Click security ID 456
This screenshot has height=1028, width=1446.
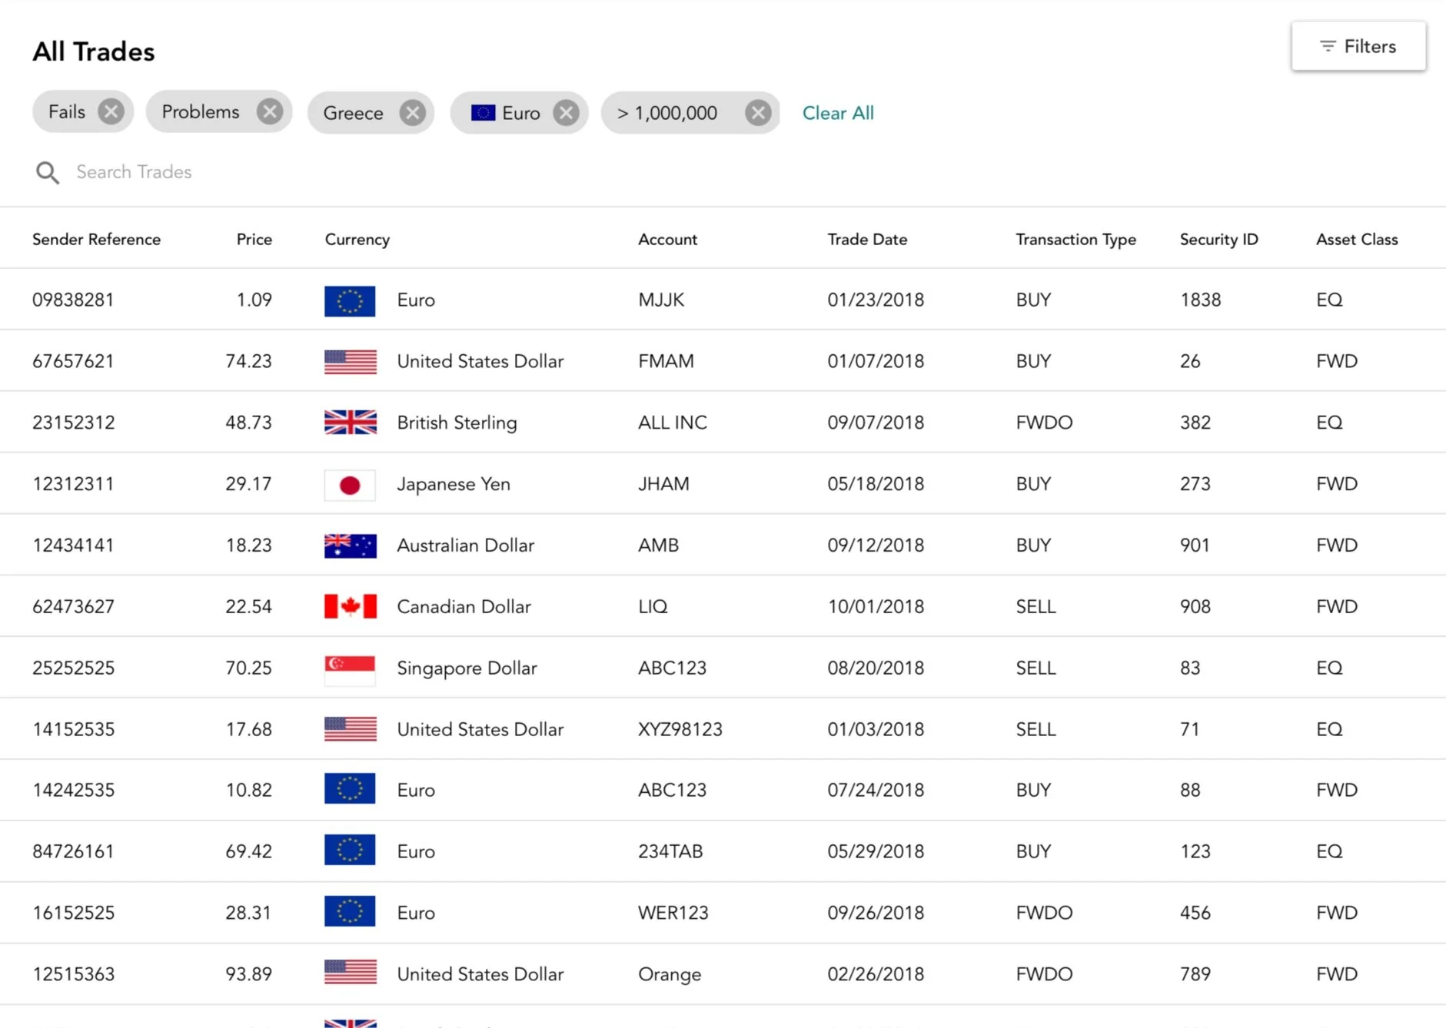pos(1195,913)
